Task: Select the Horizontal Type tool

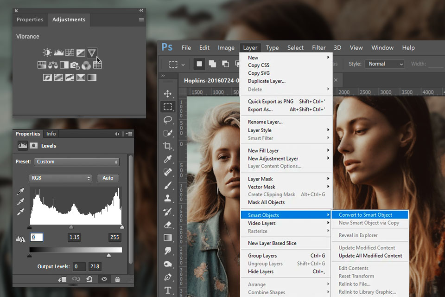Action: 168,290
